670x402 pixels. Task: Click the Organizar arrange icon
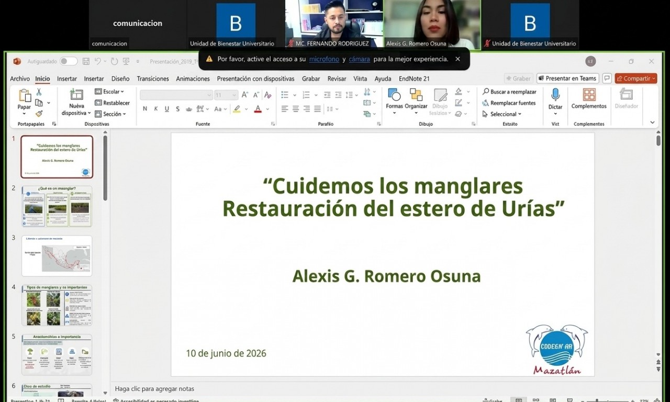tap(416, 95)
